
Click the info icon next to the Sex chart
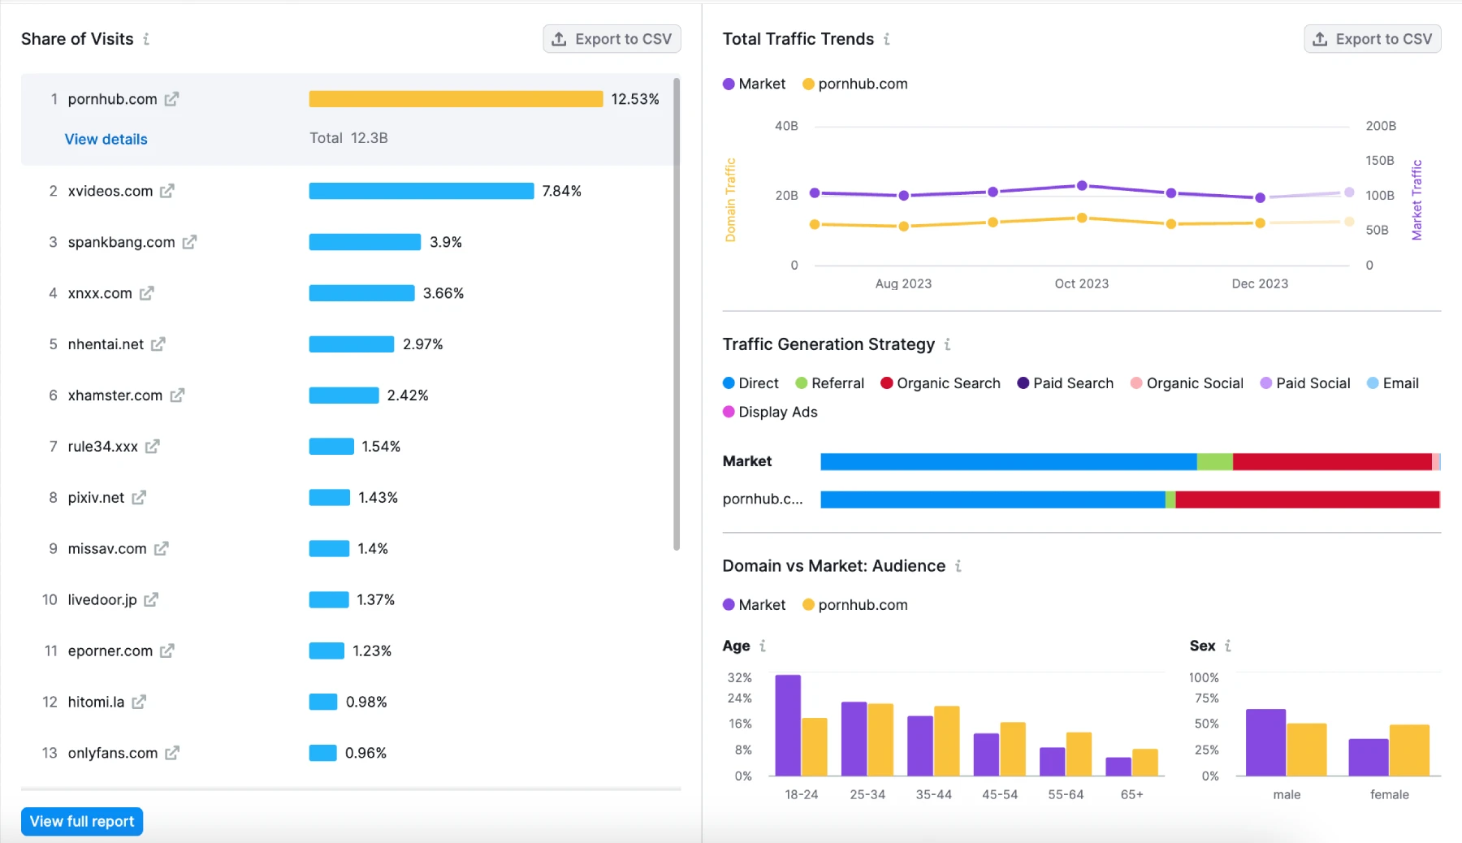(x=1228, y=646)
